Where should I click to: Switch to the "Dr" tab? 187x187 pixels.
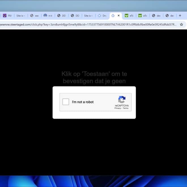(x=102, y=16)
